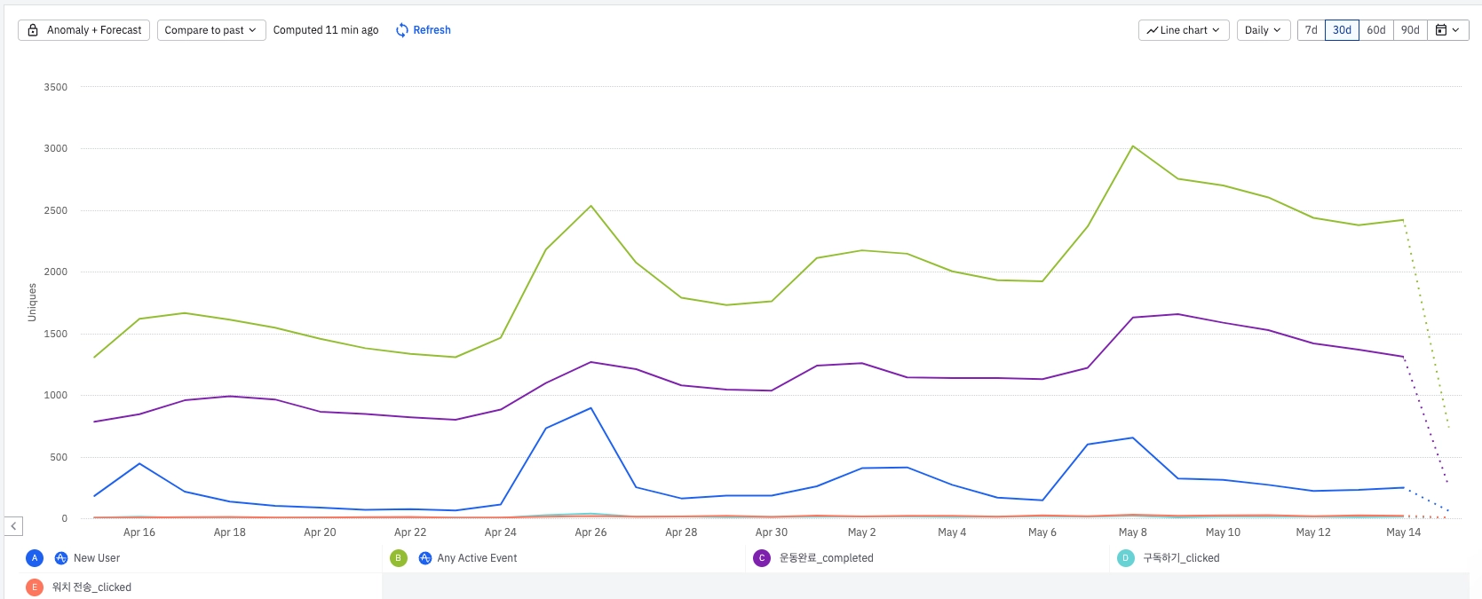Click the Anomaly + Forecast button
1482x599 pixels.
84,30
